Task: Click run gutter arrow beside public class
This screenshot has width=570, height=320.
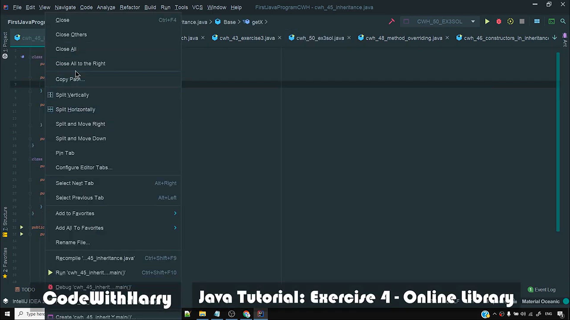Action: (x=22, y=227)
